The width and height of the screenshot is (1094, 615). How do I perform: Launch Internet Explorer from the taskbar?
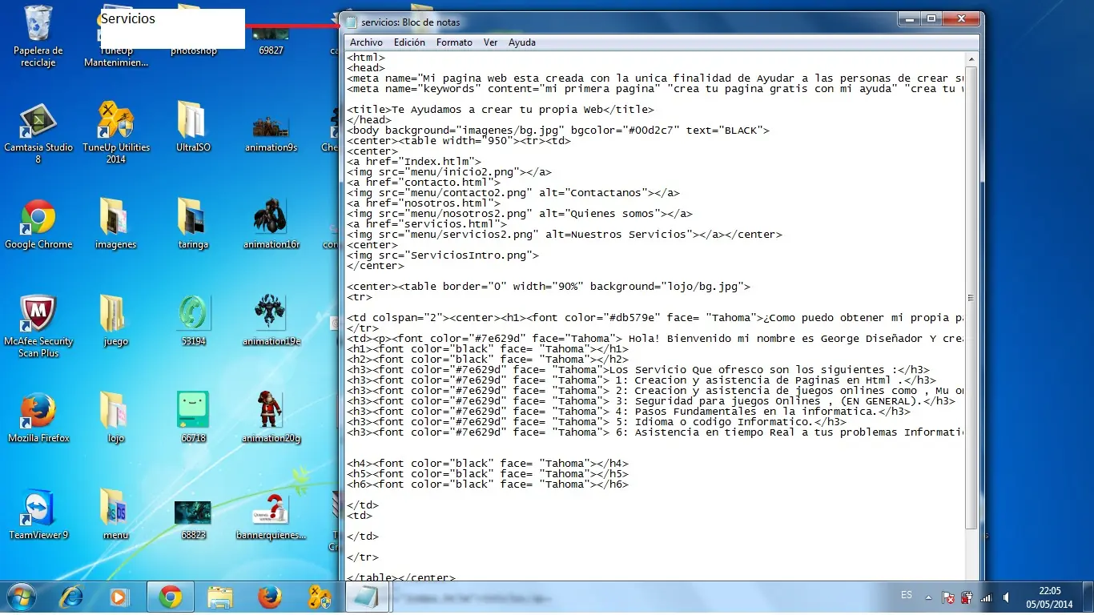tap(71, 597)
